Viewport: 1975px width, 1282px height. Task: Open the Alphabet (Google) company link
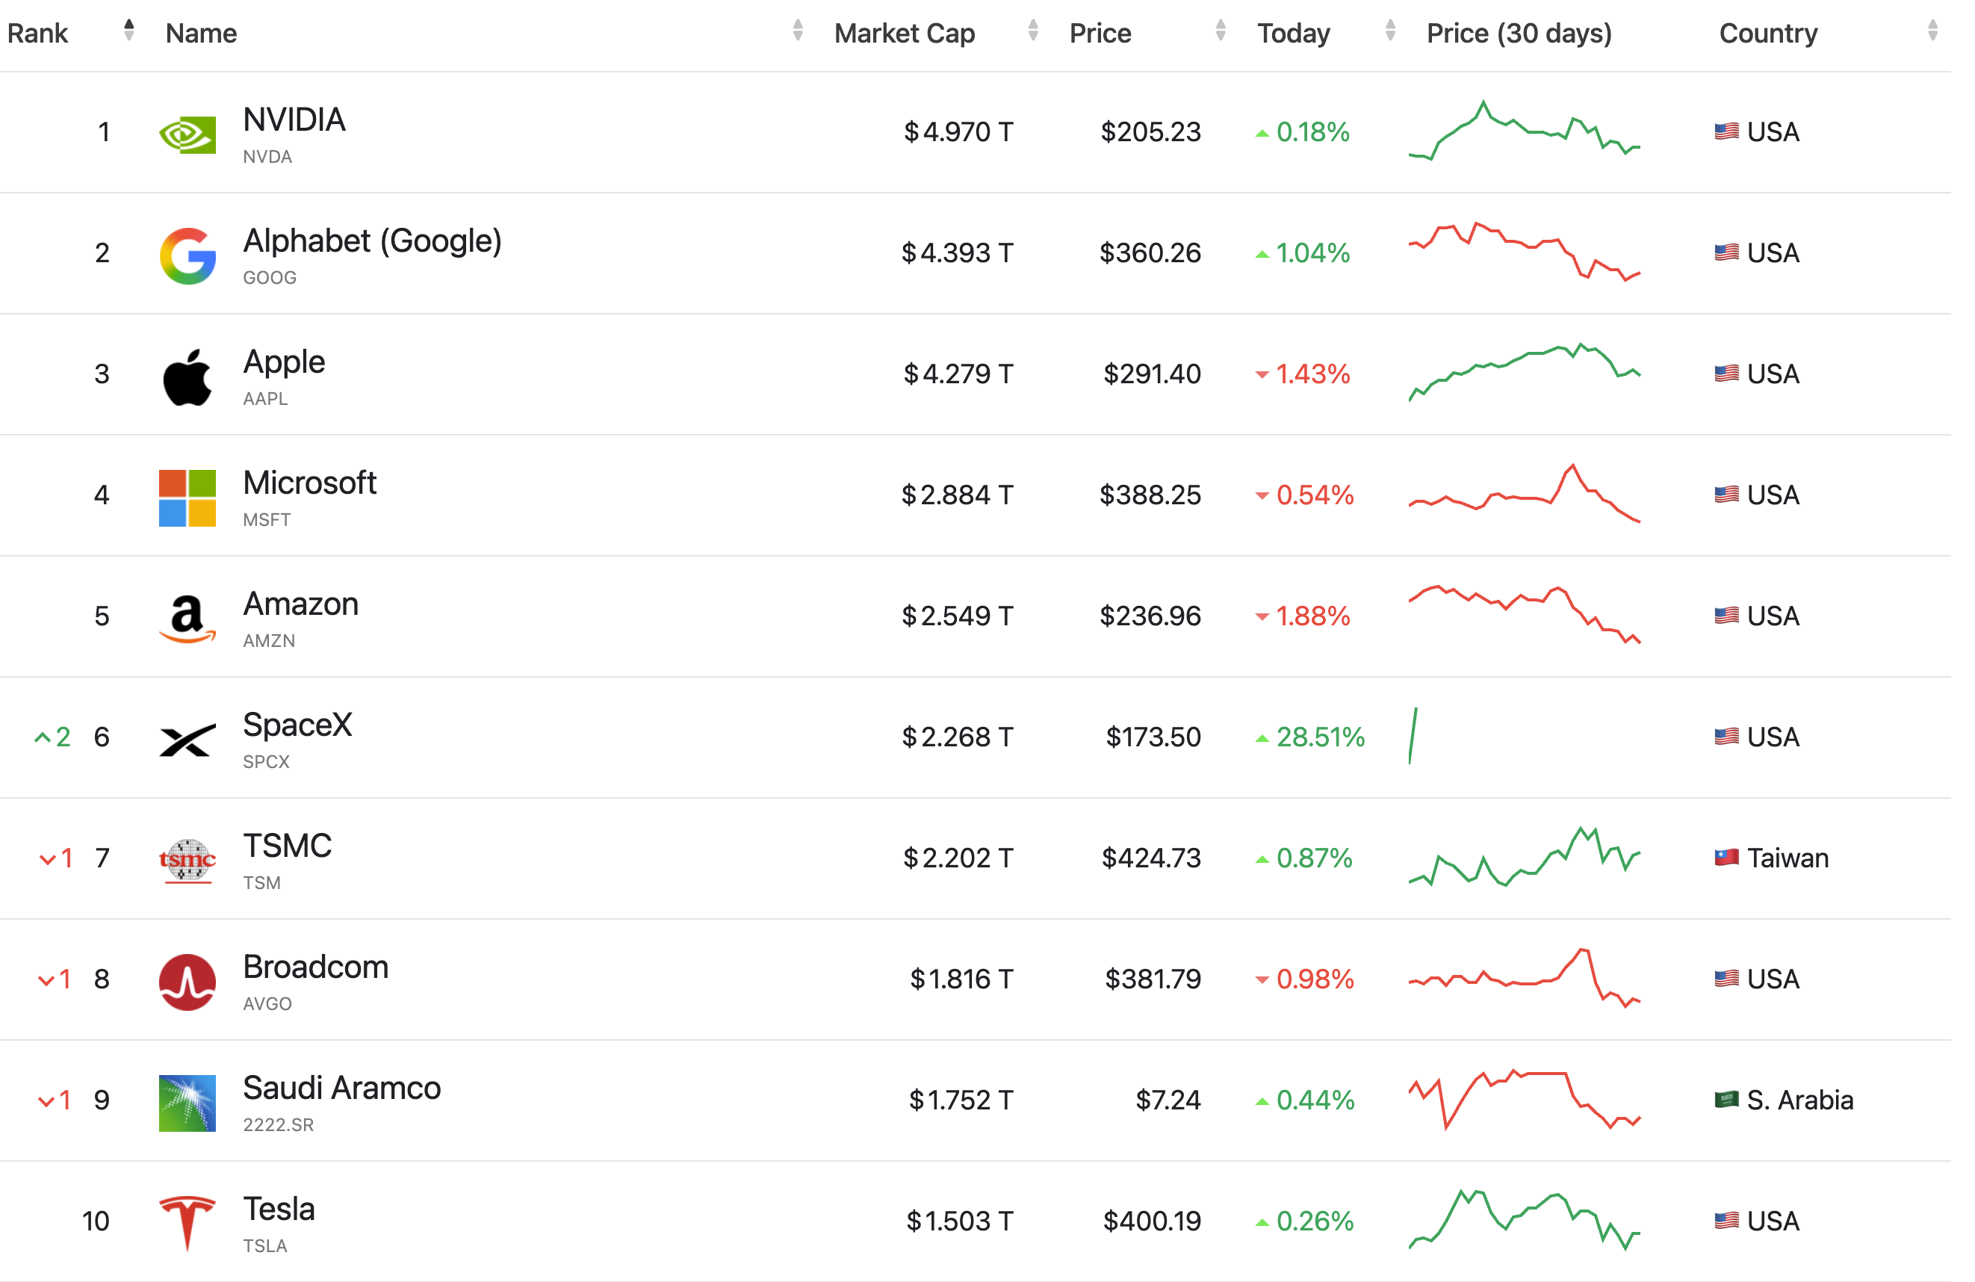click(x=372, y=241)
